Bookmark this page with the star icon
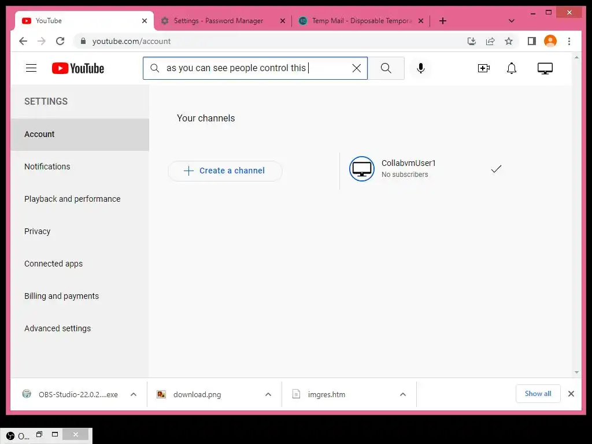 click(509, 41)
